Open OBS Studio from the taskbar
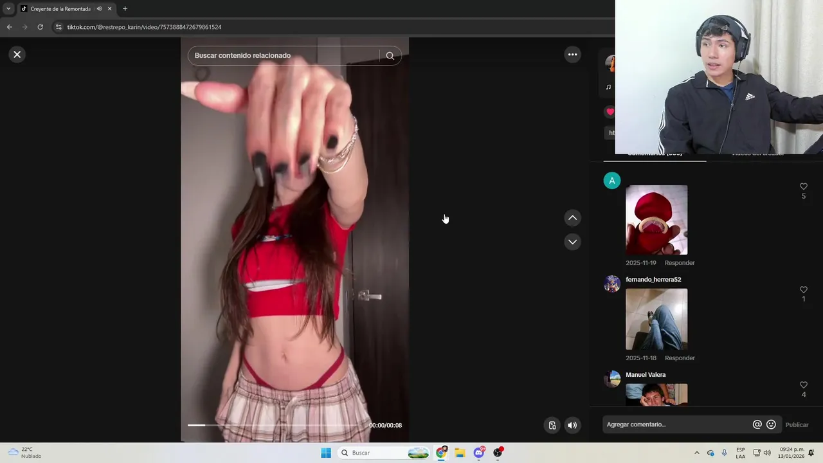823x463 pixels. (498, 453)
